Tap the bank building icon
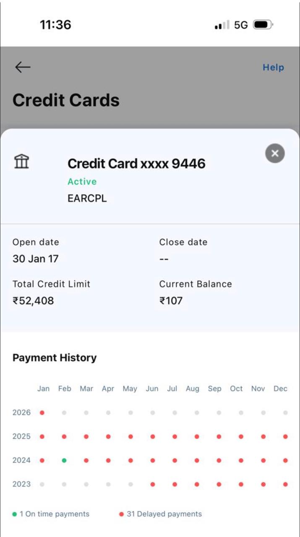Image resolution: width=300 pixels, height=537 pixels. click(x=22, y=161)
